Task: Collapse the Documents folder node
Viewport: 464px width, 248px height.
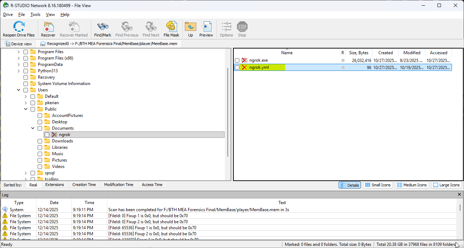Action: point(33,128)
